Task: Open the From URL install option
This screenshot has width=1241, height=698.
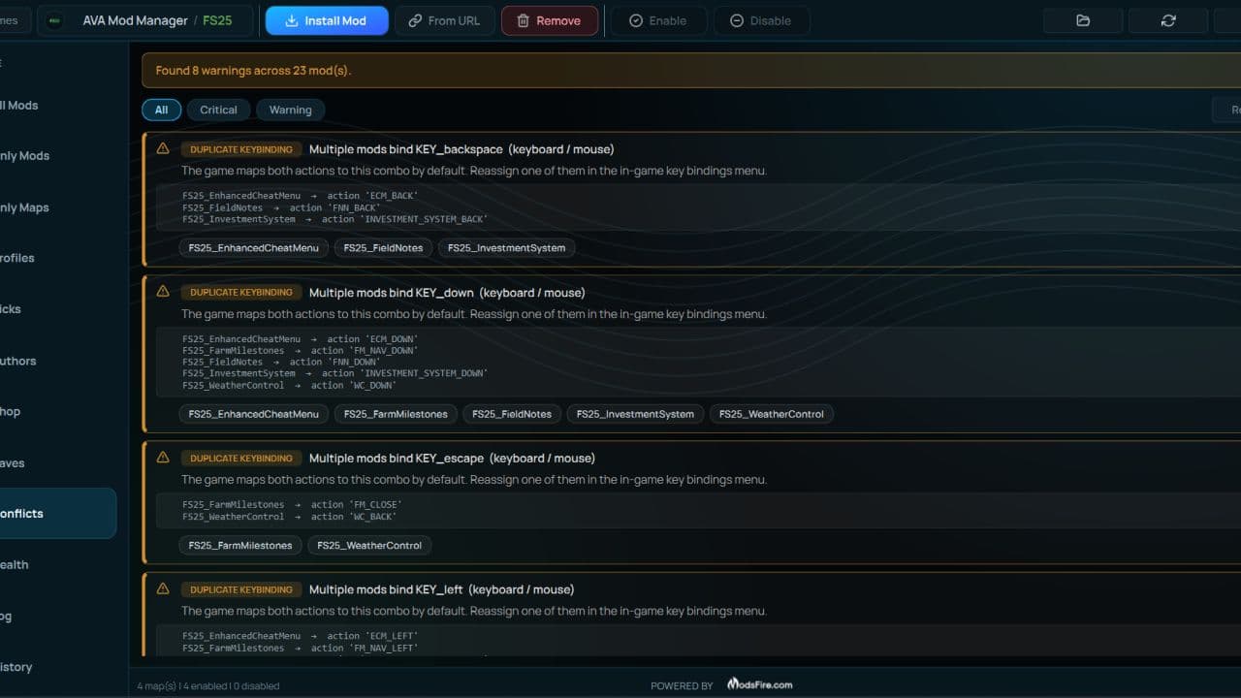Action: click(x=444, y=20)
